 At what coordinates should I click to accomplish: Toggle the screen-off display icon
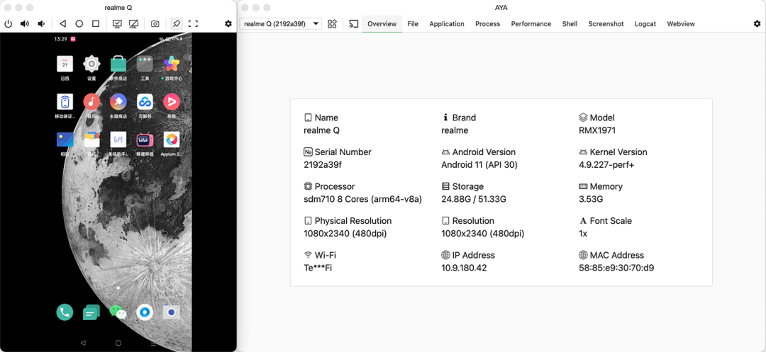pos(134,24)
